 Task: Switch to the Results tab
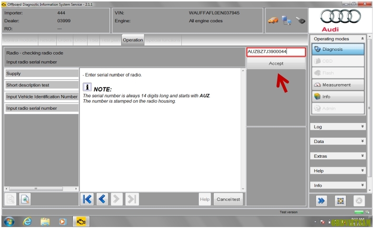click(x=47, y=40)
